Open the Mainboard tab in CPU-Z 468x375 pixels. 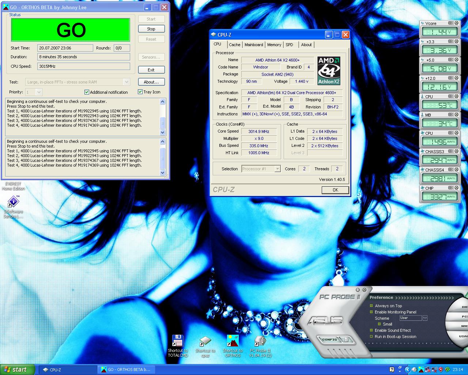coord(254,45)
